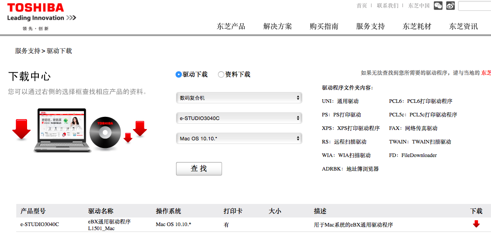491x236 pixels.
Task: Click the red download arrow for eBX driver
Action: 476,224
